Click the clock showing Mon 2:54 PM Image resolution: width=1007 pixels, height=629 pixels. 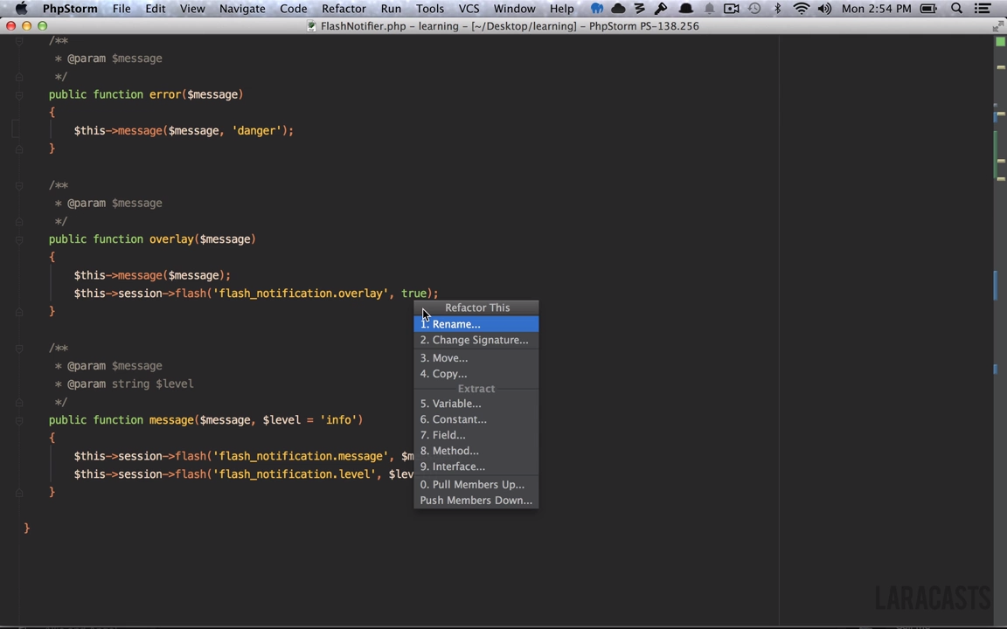point(876,9)
